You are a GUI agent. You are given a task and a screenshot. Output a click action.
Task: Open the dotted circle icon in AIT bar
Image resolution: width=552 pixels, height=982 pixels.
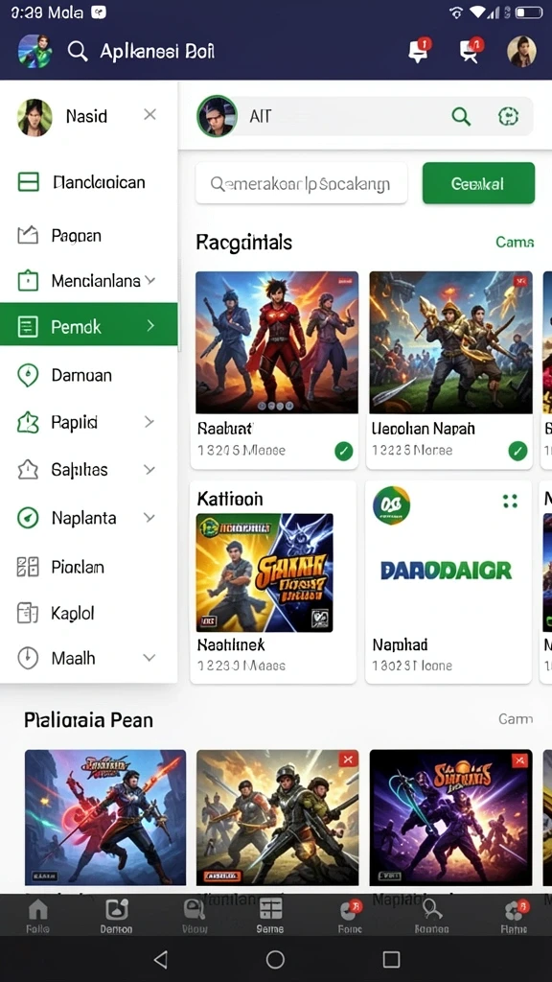[x=508, y=116]
